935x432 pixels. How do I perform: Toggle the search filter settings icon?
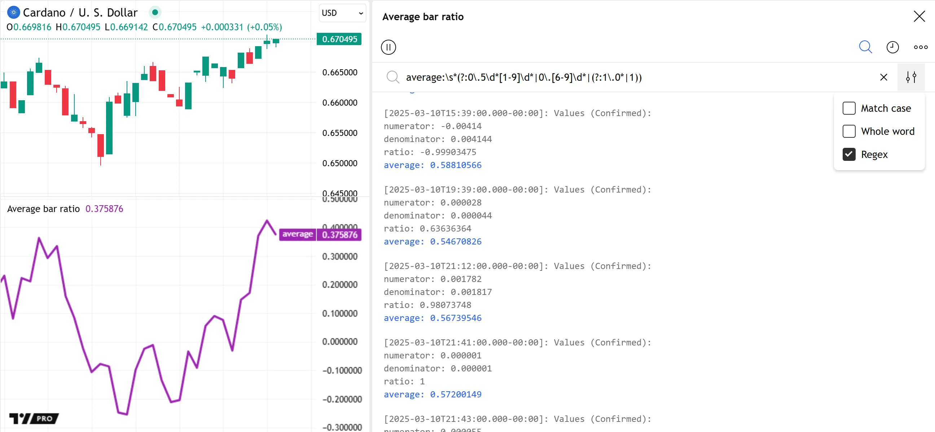pos(911,77)
